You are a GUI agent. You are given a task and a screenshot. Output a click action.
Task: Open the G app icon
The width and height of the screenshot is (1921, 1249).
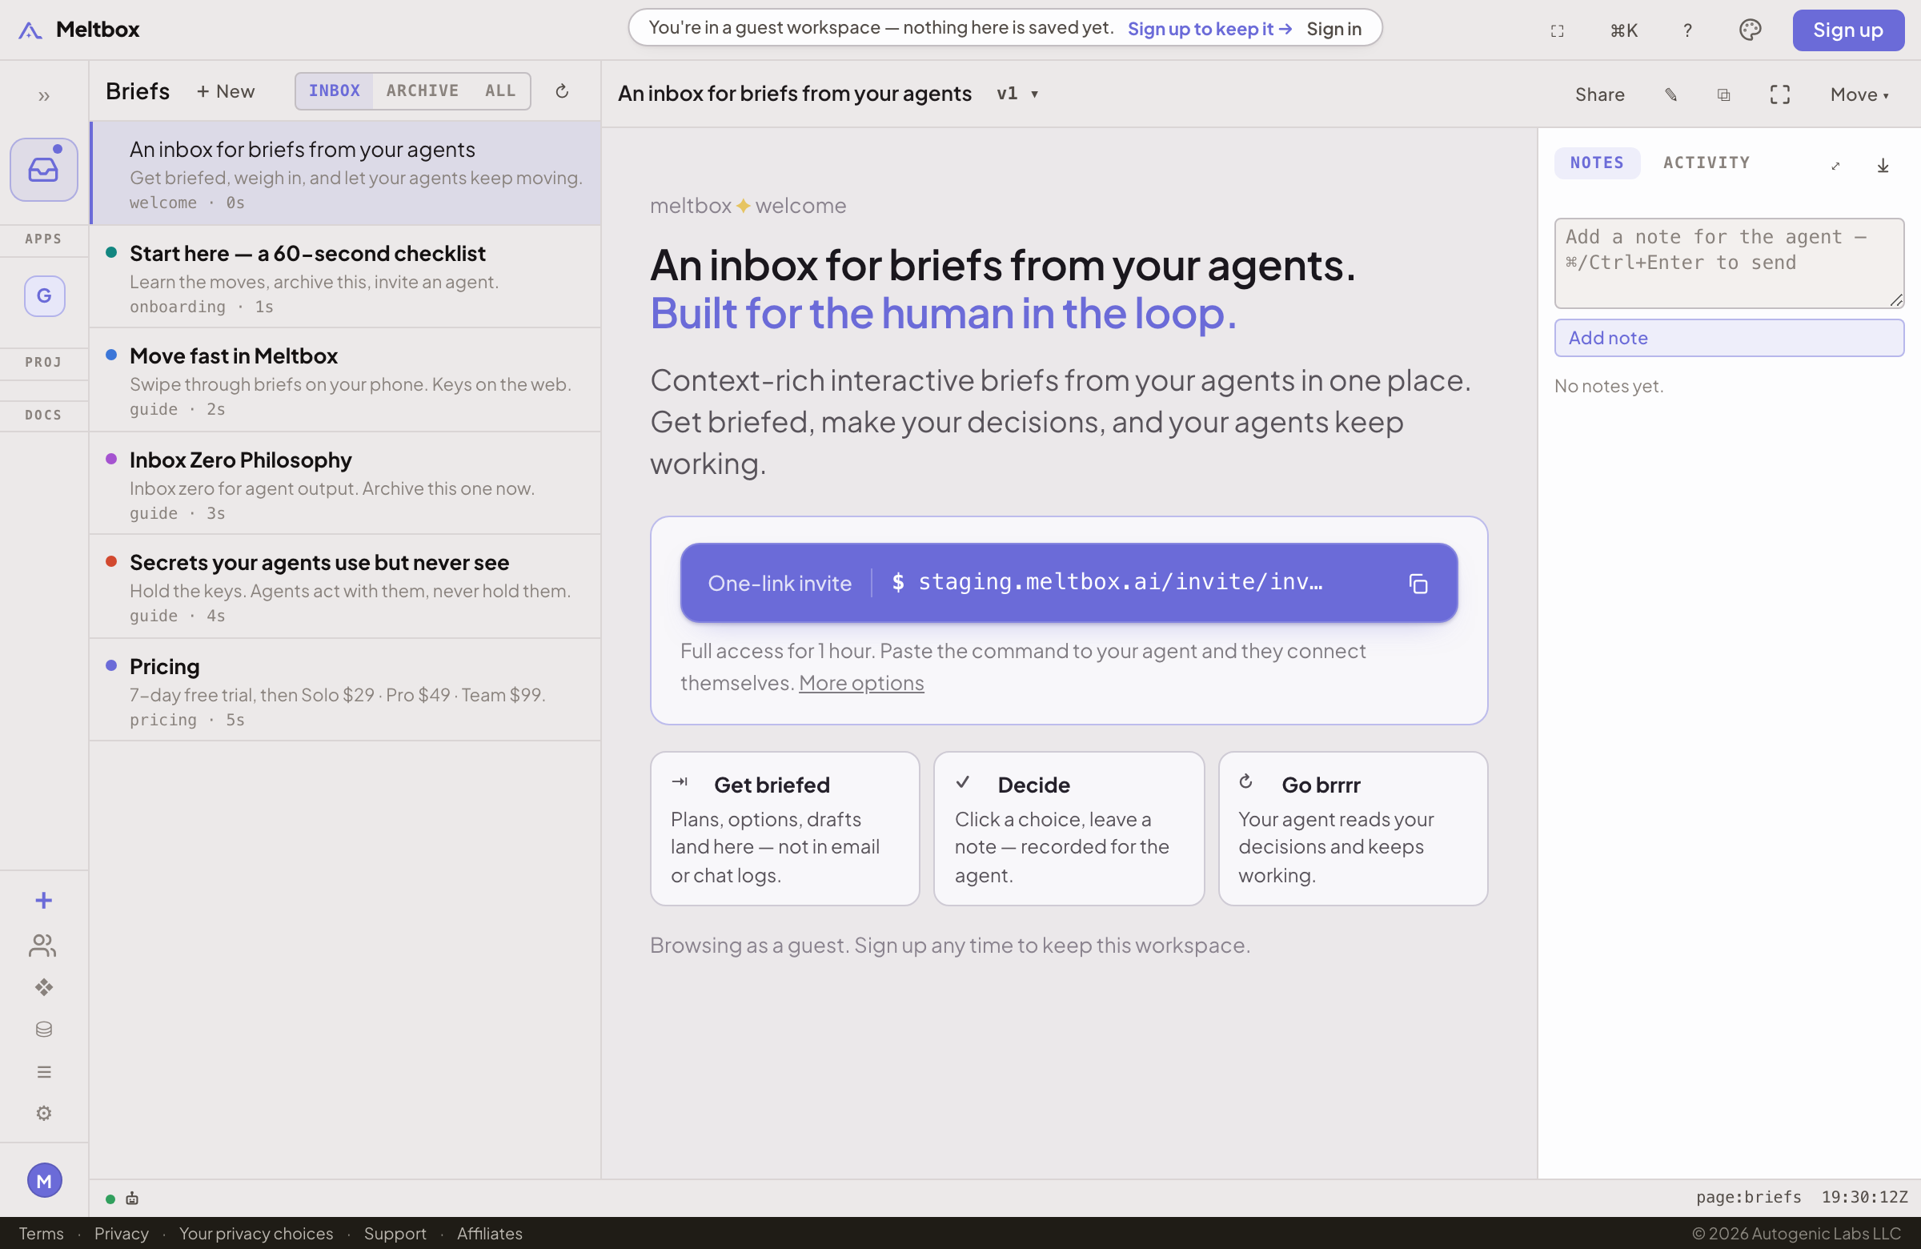tap(44, 296)
